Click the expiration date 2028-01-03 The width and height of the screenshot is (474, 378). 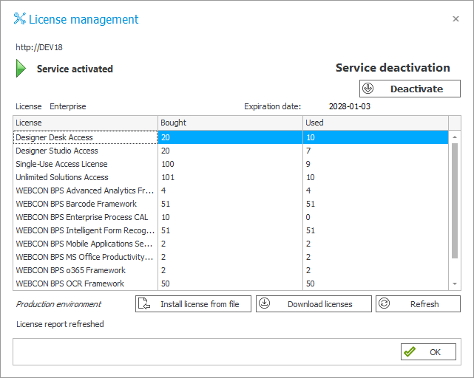click(350, 106)
